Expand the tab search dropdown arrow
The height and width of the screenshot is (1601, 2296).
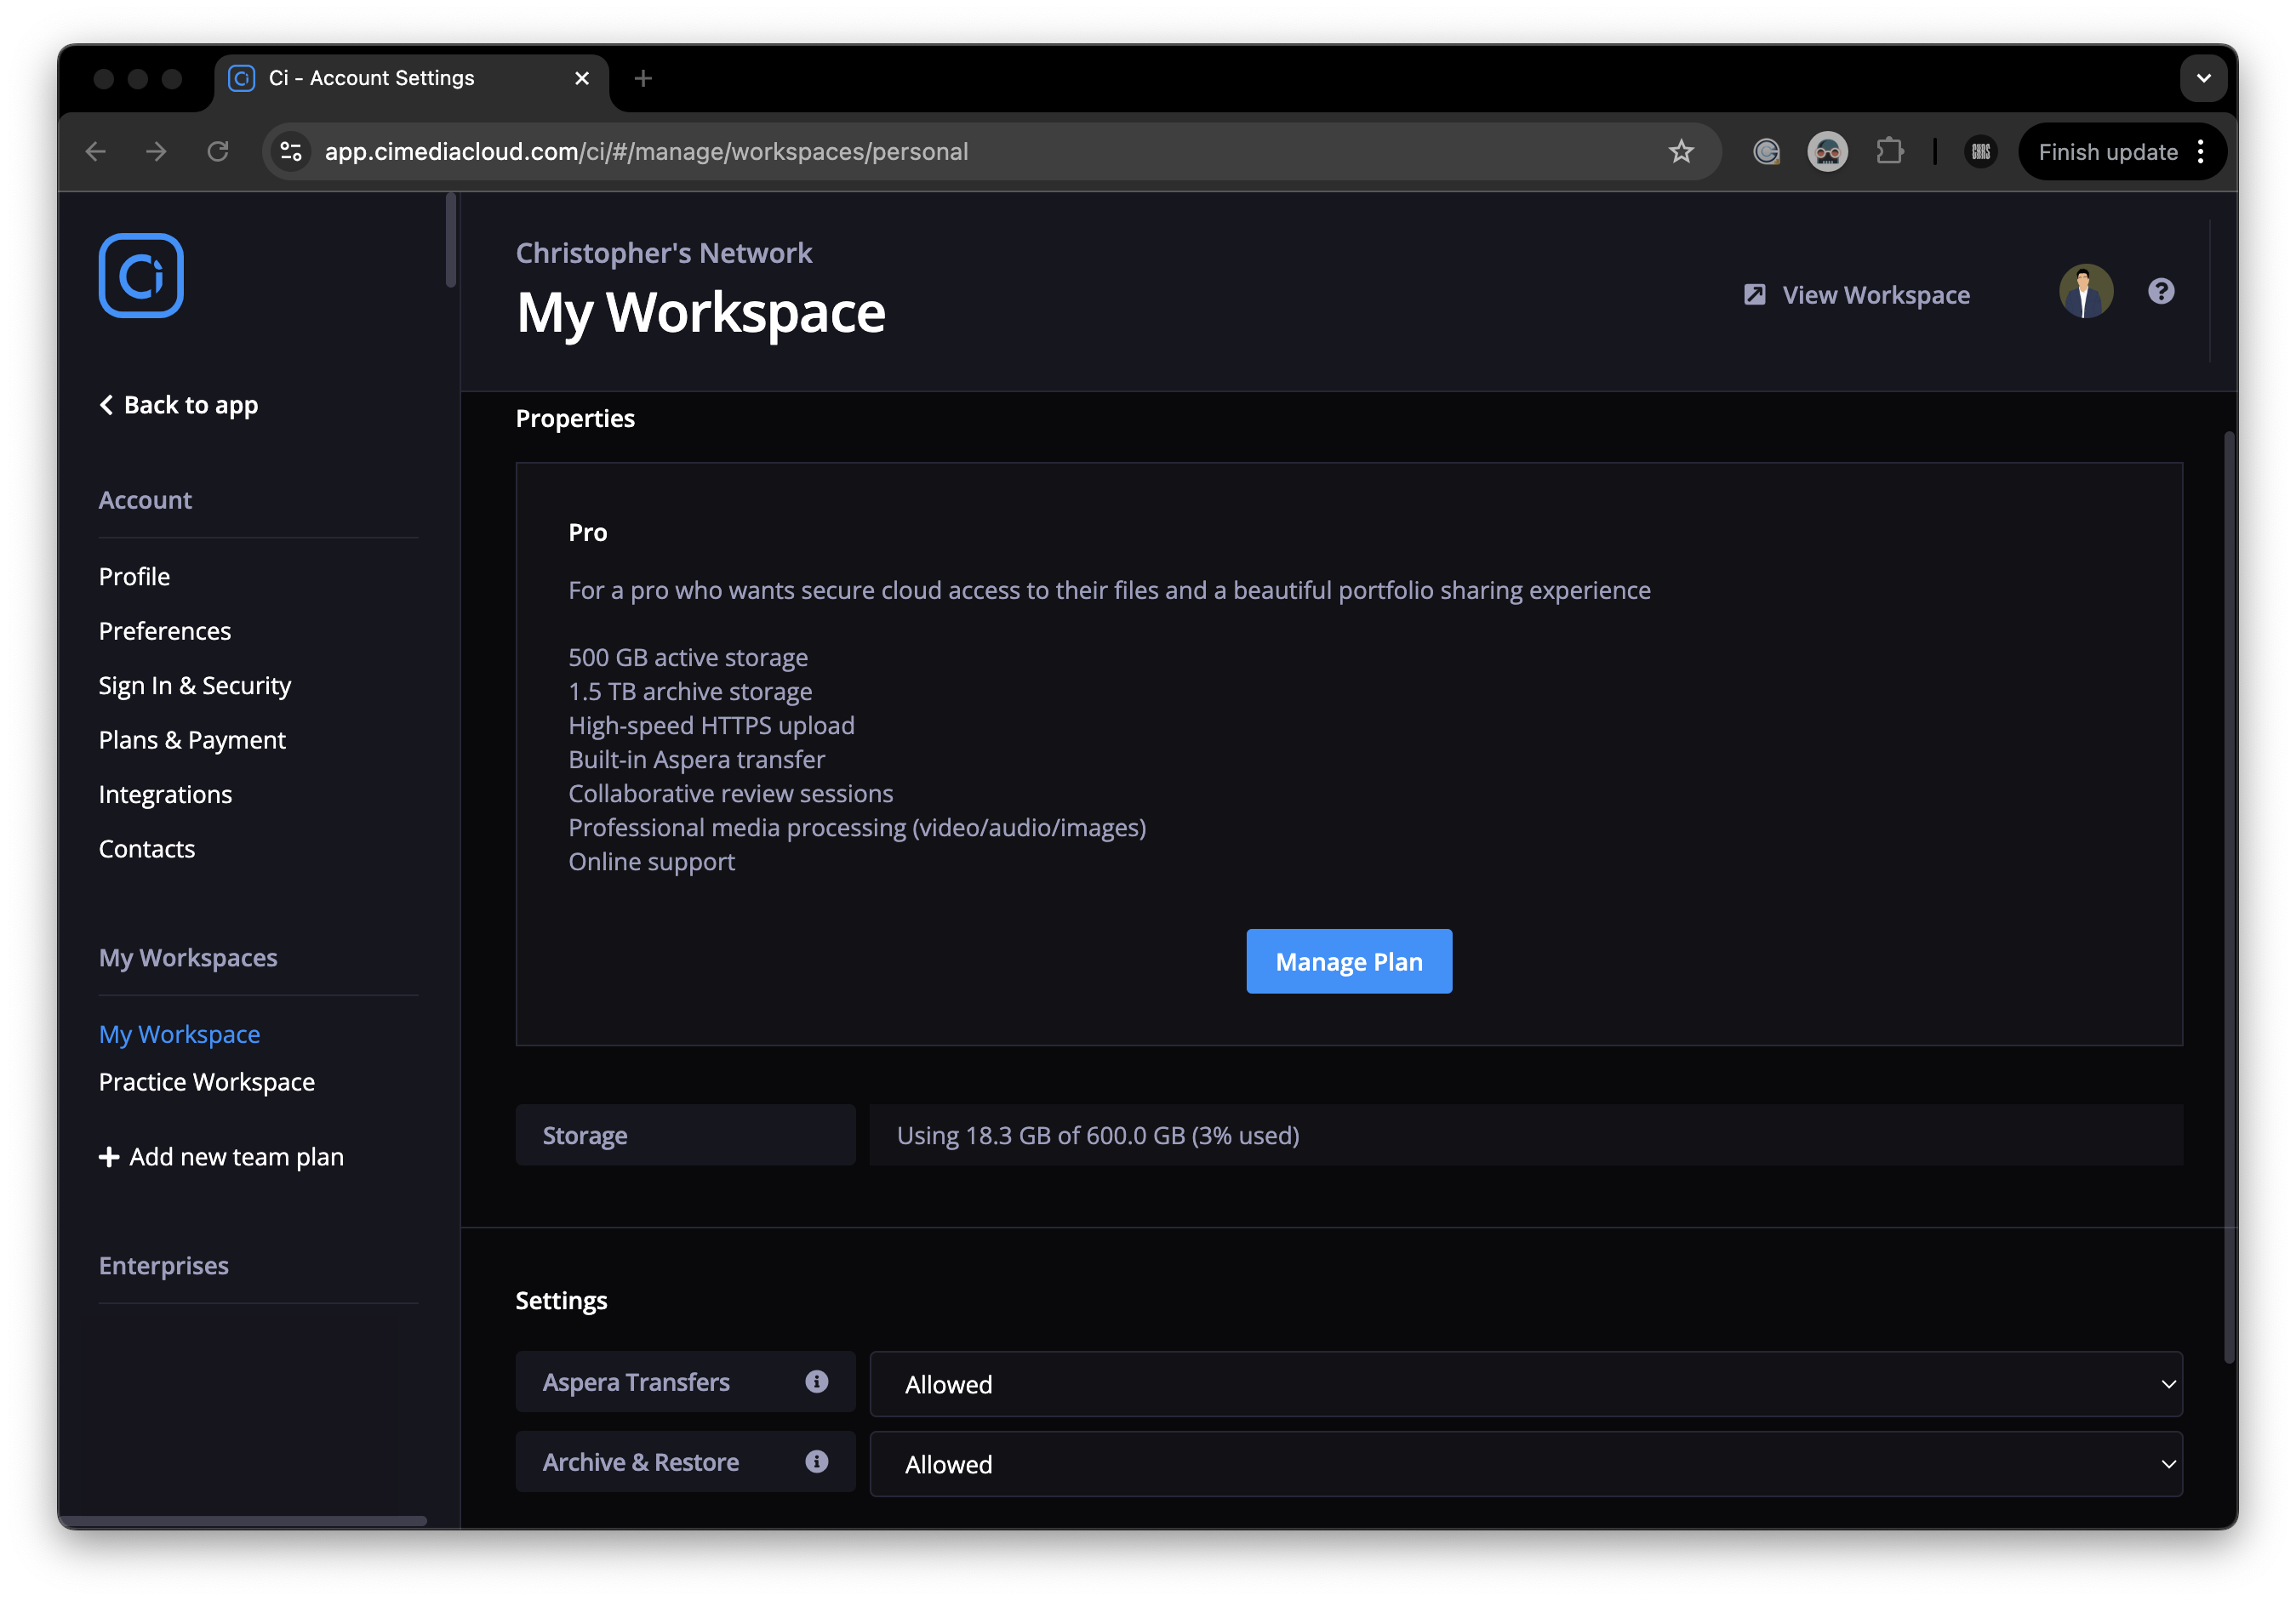point(2203,78)
